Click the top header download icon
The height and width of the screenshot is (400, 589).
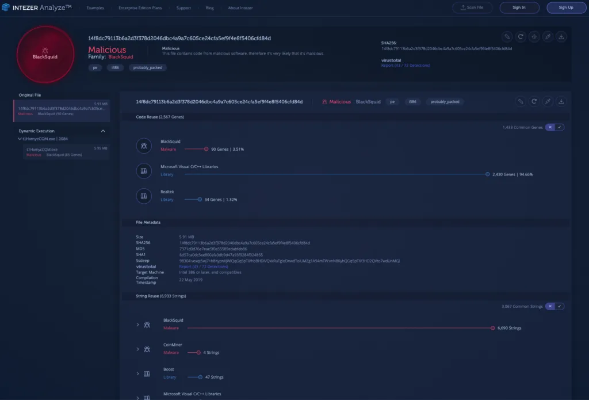click(561, 36)
